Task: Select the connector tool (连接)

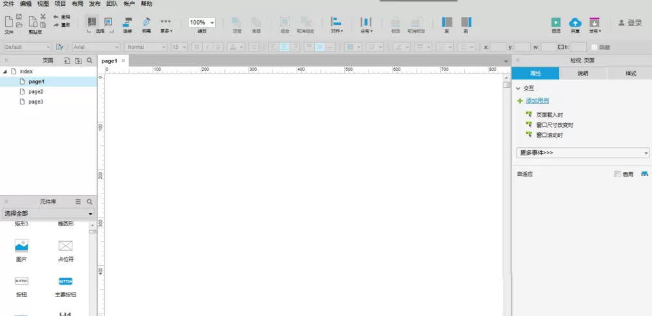Action: pos(127,22)
